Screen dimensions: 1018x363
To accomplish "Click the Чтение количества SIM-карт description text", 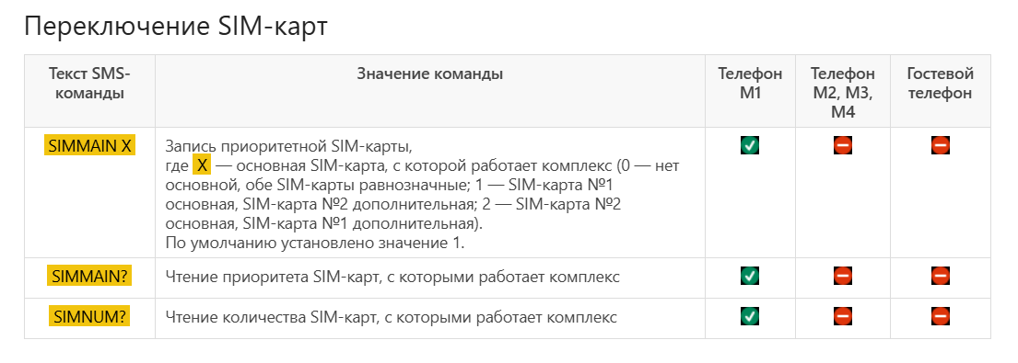I will [x=391, y=317].
